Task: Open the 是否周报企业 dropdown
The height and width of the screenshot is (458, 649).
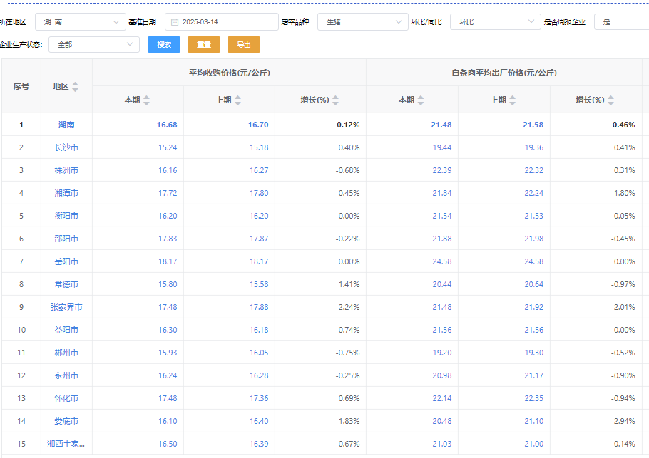Action: pyautogui.click(x=620, y=22)
